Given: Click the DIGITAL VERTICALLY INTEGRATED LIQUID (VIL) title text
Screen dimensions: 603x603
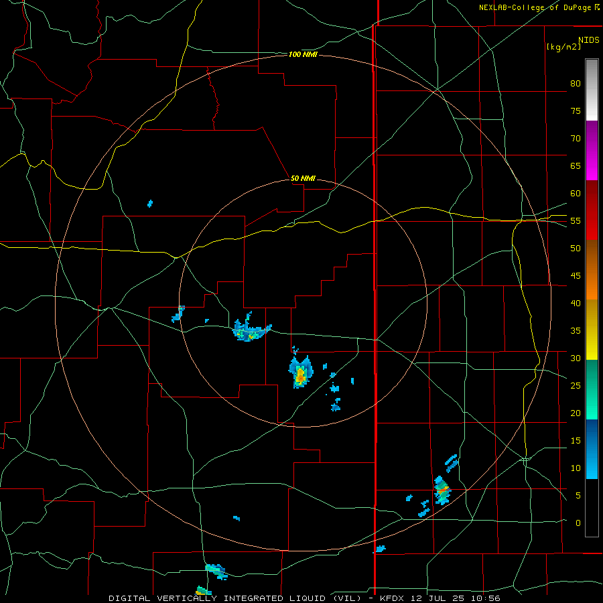Looking at the screenshot, I should (x=234, y=598).
